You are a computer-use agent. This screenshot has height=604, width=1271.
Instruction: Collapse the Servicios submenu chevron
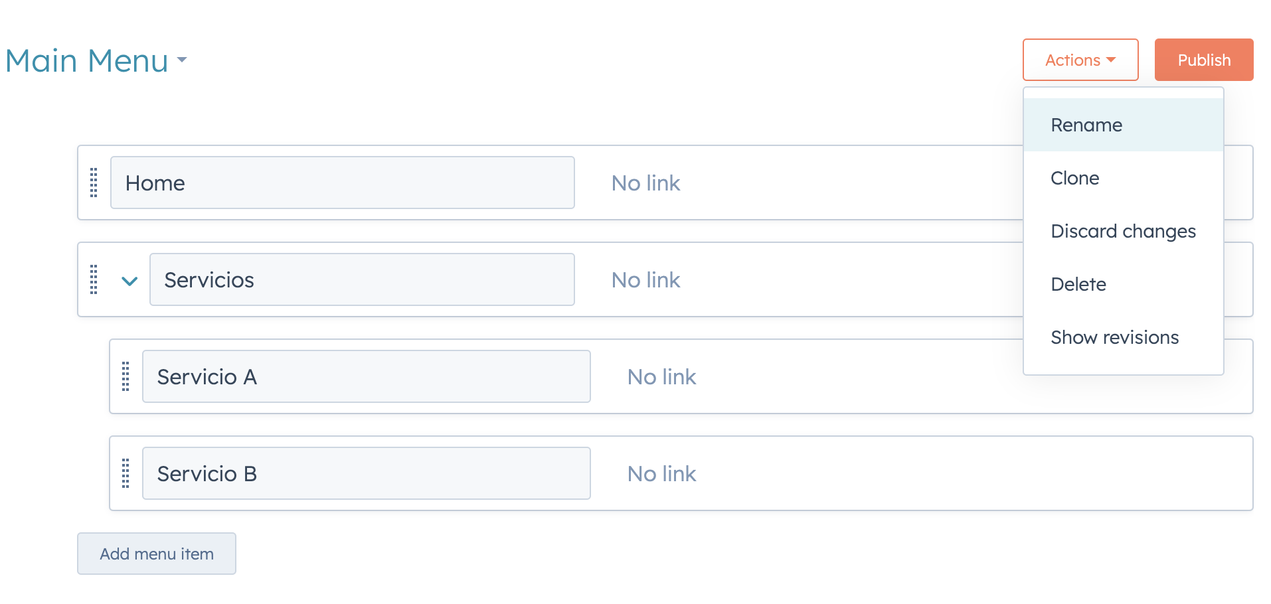click(x=129, y=281)
